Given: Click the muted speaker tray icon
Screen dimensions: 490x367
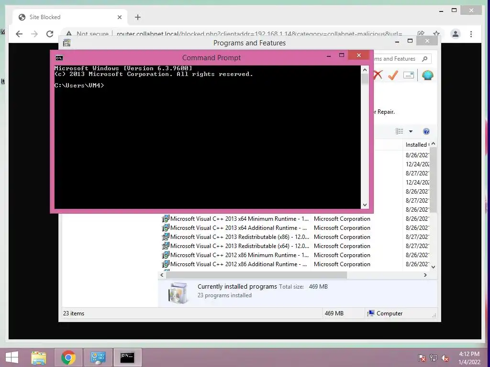Looking at the screenshot, I should [x=445, y=358].
